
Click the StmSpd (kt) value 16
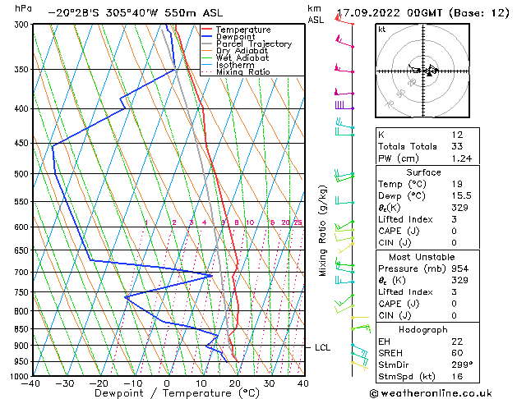point(457,376)
